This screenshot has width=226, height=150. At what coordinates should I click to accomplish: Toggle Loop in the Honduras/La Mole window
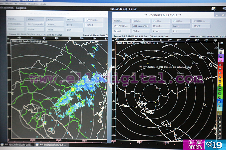pos(181,26)
